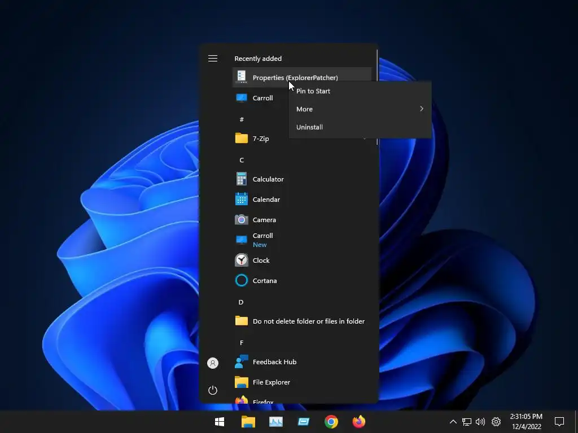This screenshot has height=433, width=578.
Task: Click the '#' letter group header
Action: (x=242, y=120)
